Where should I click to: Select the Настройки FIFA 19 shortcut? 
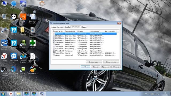[14, 45]
